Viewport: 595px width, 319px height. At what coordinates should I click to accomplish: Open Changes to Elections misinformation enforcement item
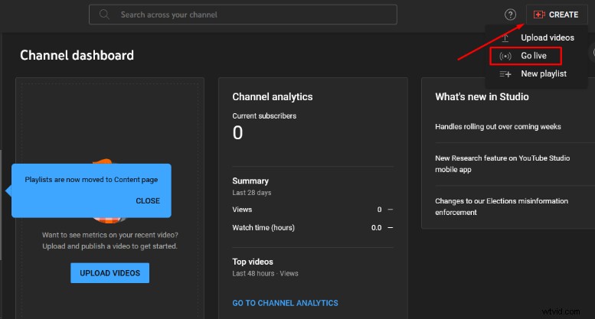(502, 207)
